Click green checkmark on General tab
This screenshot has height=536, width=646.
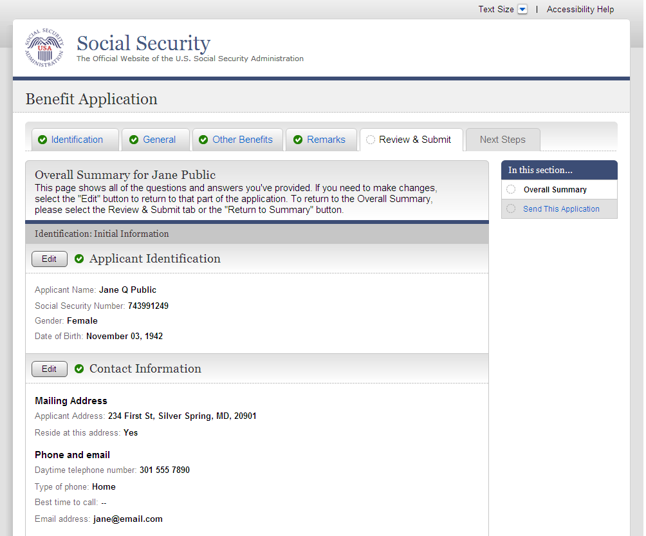pos(134,140)
